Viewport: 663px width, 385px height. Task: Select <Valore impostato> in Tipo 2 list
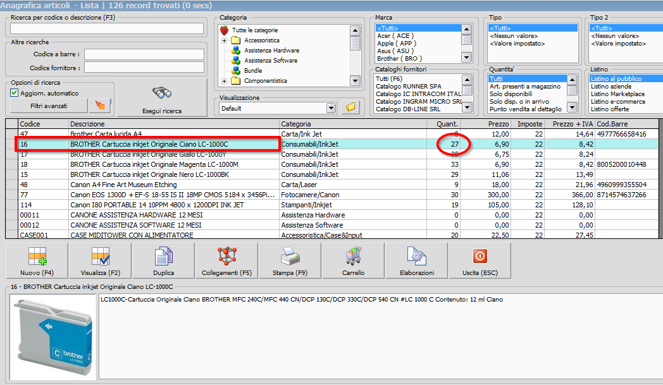click(619, 44)
